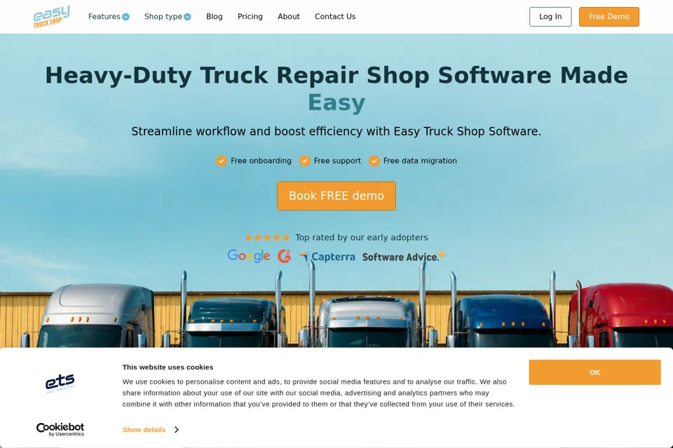Go to the Pricing page
Image resolution: width=673 pixels, height=448 pixels.
click(x=250, y=17)
